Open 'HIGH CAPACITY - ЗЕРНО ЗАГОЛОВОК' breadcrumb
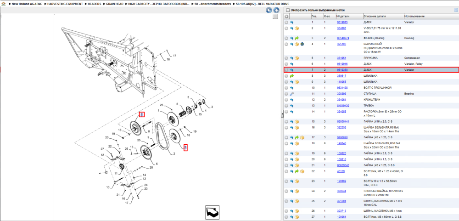Screen dimensions: 459x221 (x=159, y=4)
